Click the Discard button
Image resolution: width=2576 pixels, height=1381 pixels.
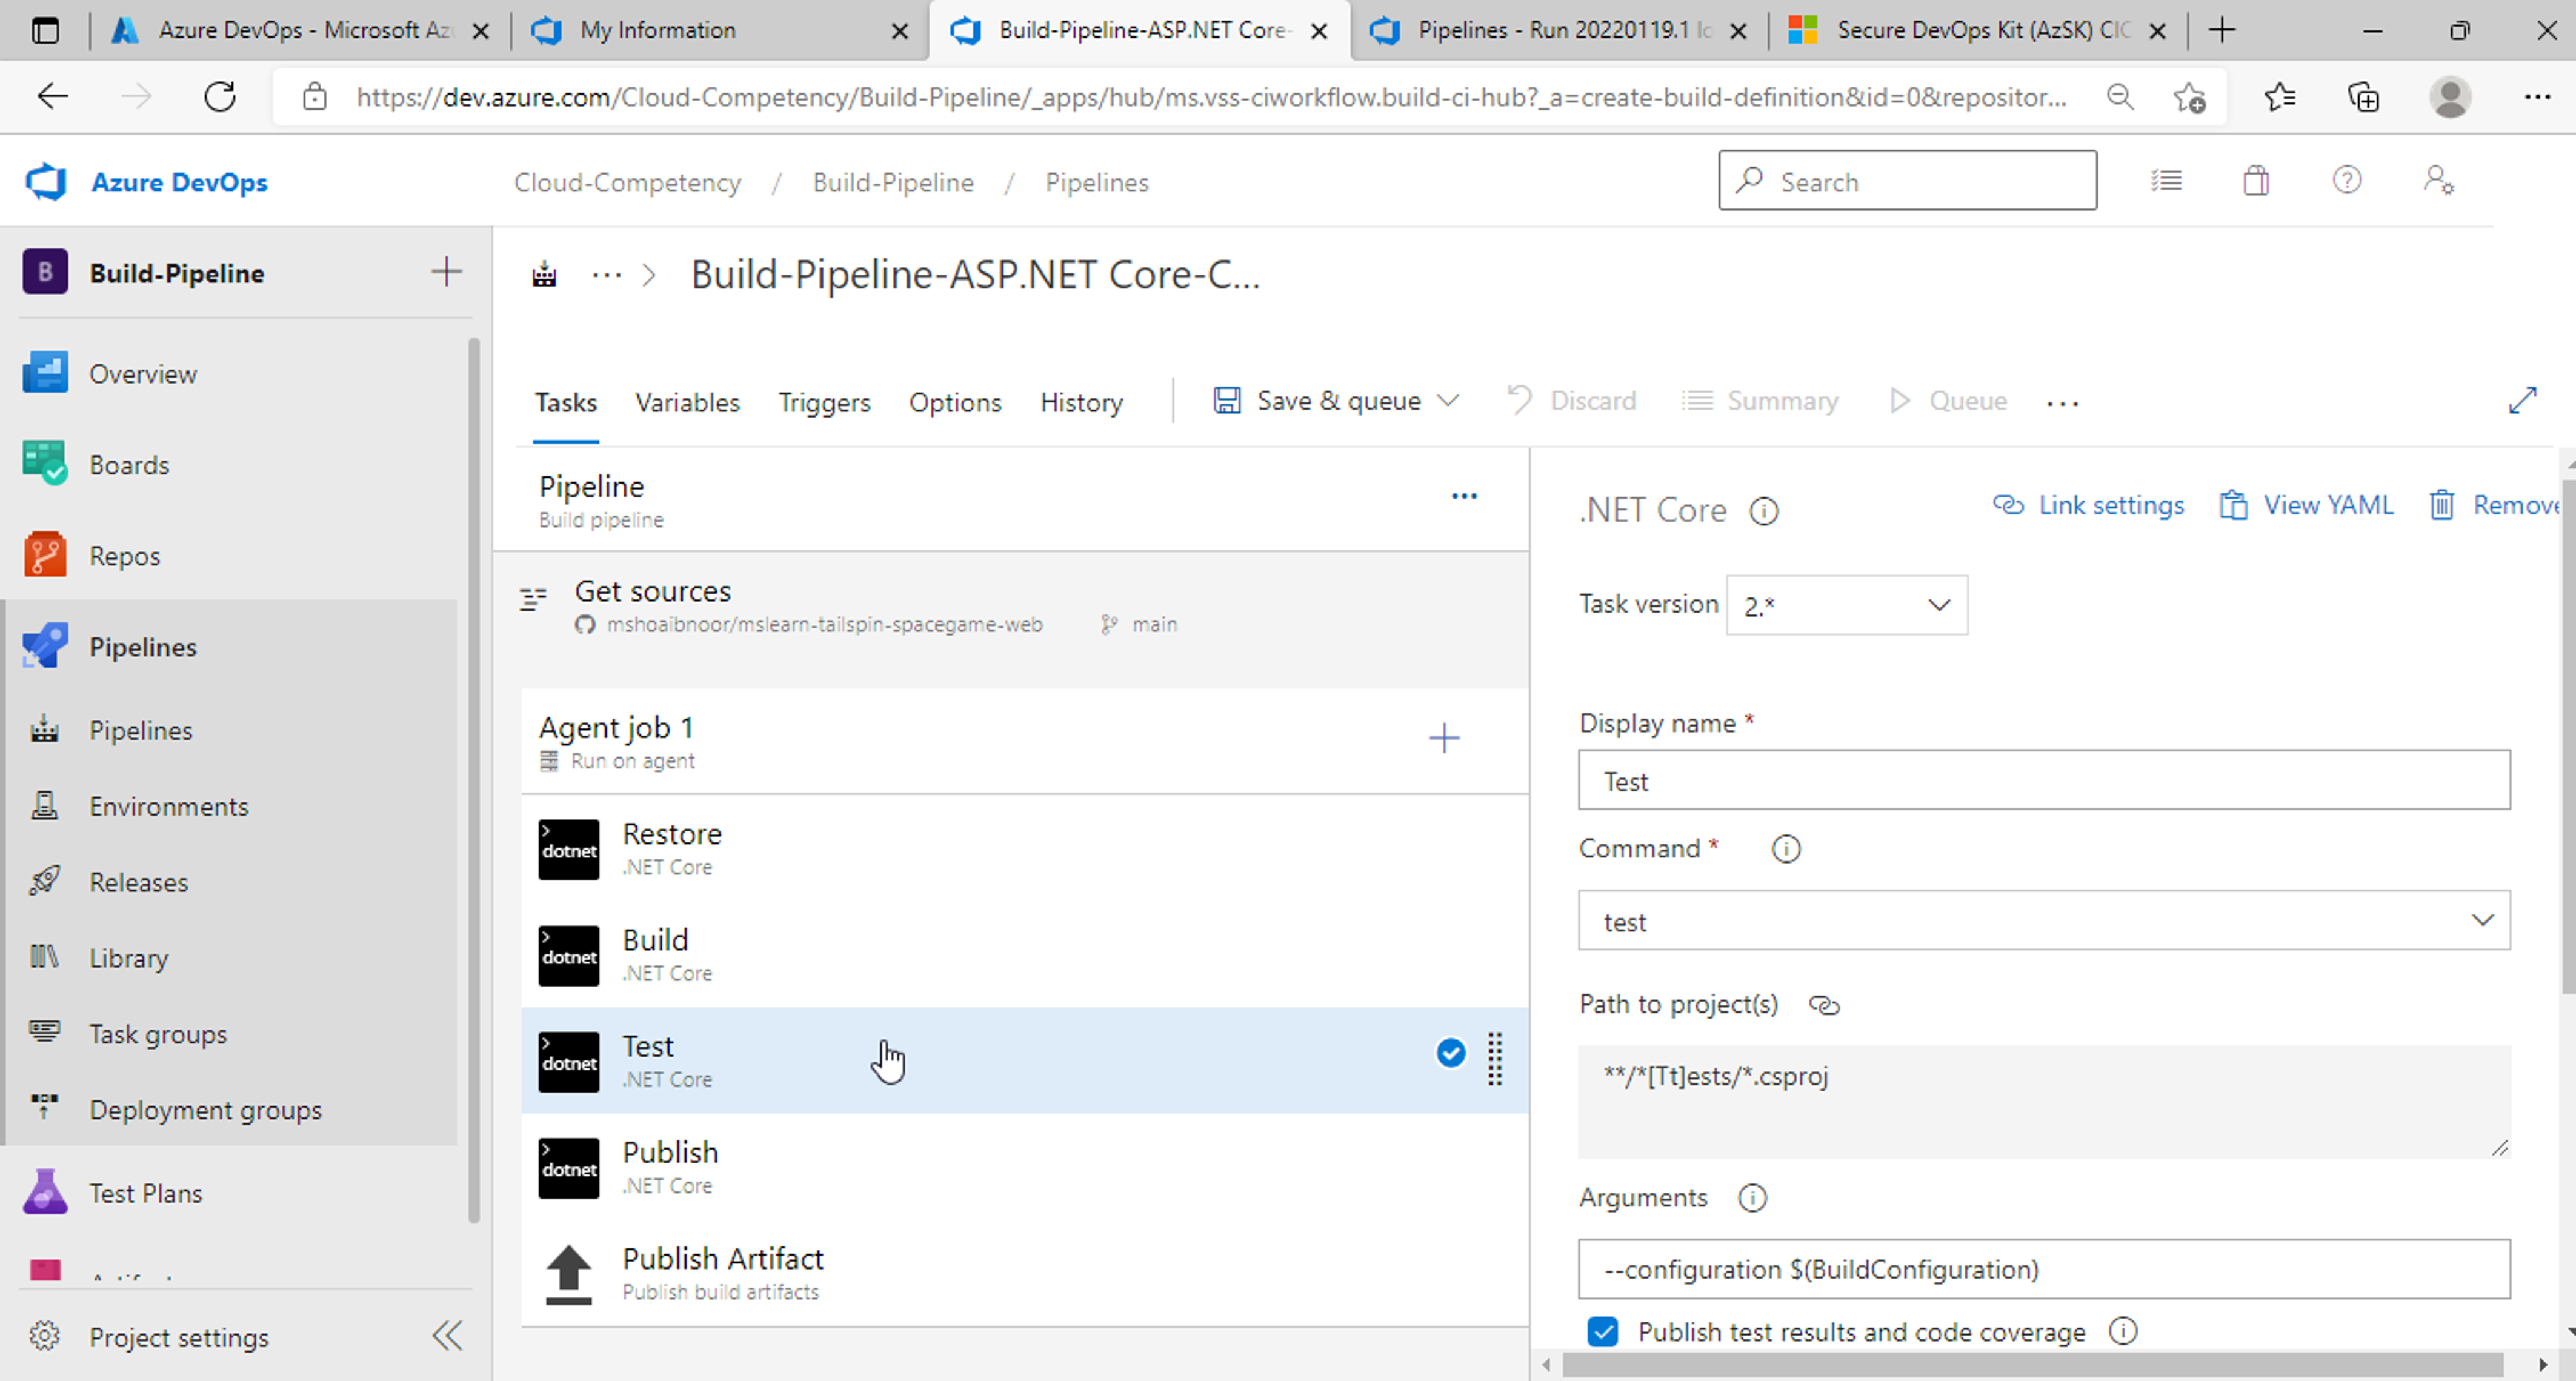click(x=1572, y=401)
